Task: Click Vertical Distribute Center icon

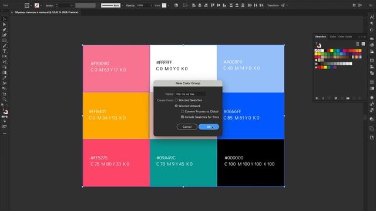Action: coord(237,5)
